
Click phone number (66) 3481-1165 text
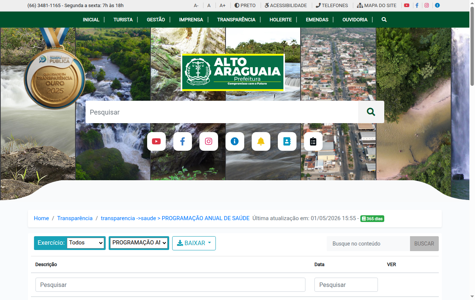click(x=44, y=6)
